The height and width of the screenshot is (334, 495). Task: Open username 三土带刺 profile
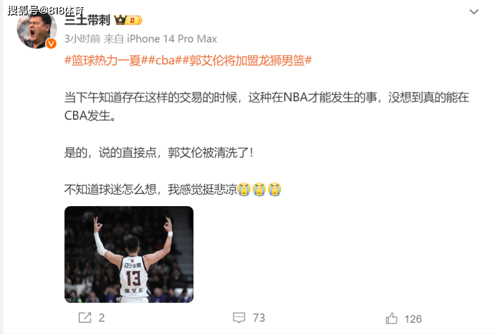(87, 20)
